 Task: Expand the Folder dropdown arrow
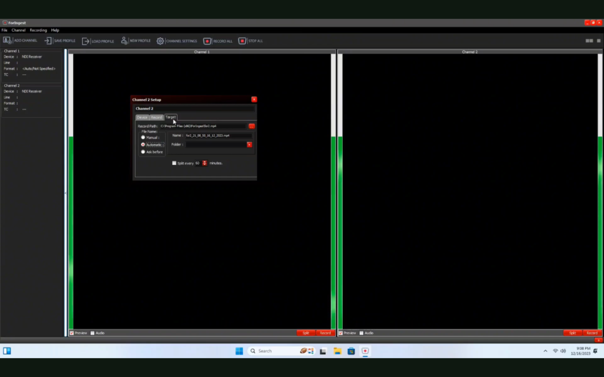(250, 144)
